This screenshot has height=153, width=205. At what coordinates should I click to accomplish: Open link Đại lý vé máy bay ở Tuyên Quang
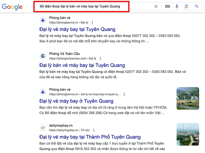[76, 101]
